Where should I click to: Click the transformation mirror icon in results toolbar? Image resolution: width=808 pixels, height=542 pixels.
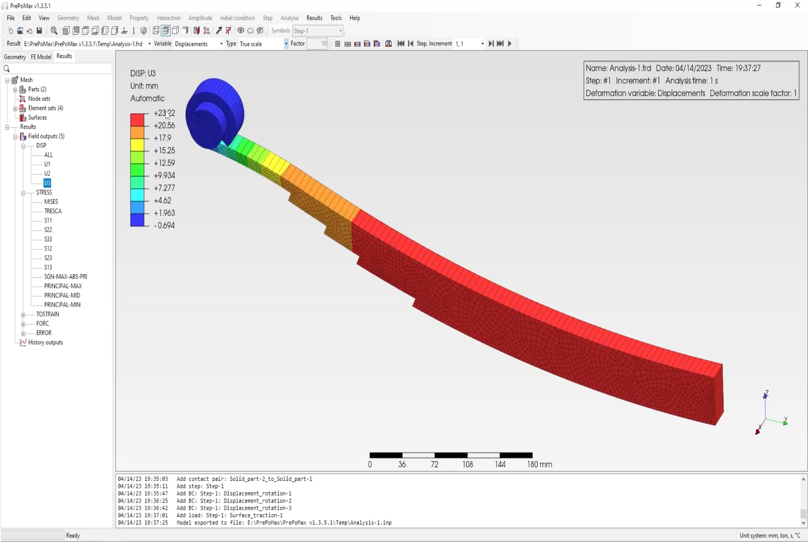click(388, 44)
